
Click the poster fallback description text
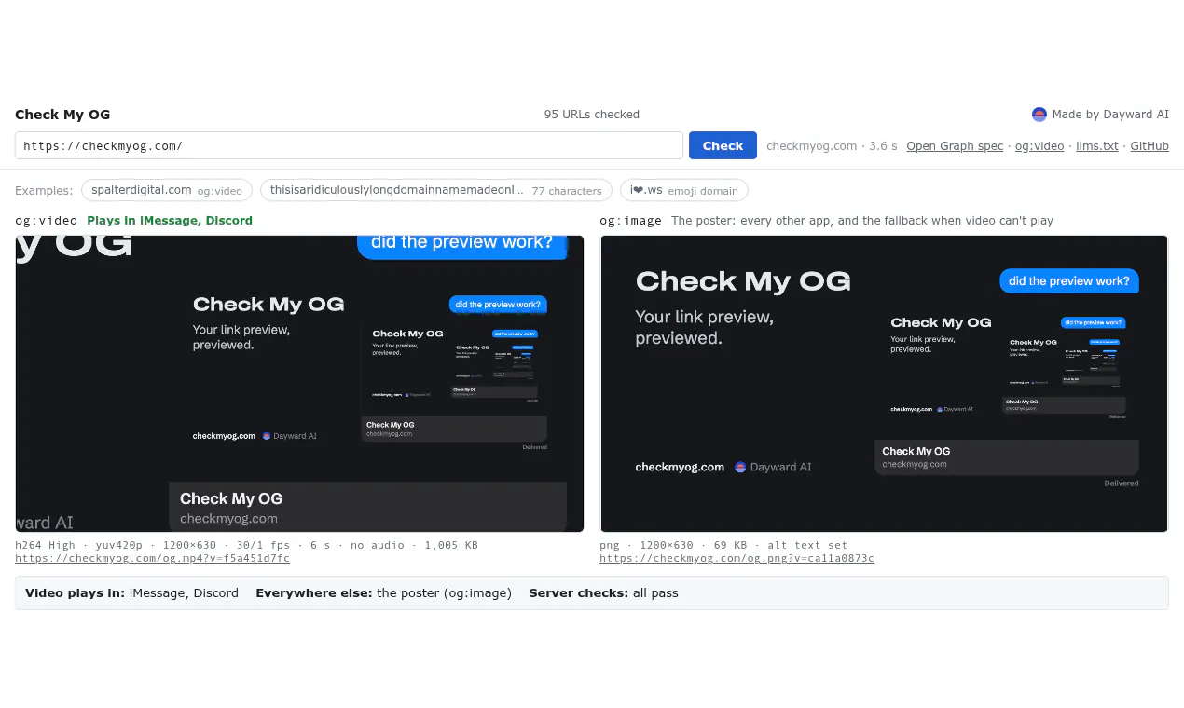click(x=862, y=221)
